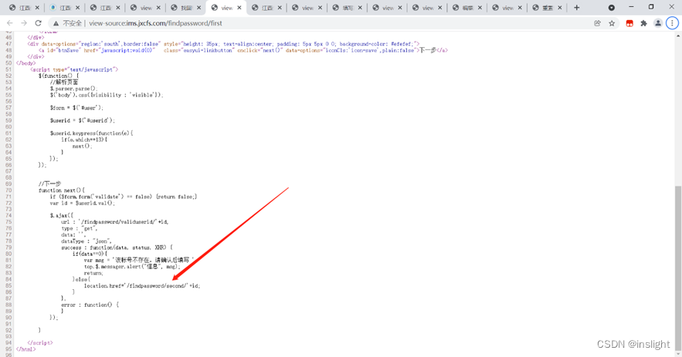Close the 重置 tab
The width and height of the screenshot is (682, 357).
(x=560, y=8)
